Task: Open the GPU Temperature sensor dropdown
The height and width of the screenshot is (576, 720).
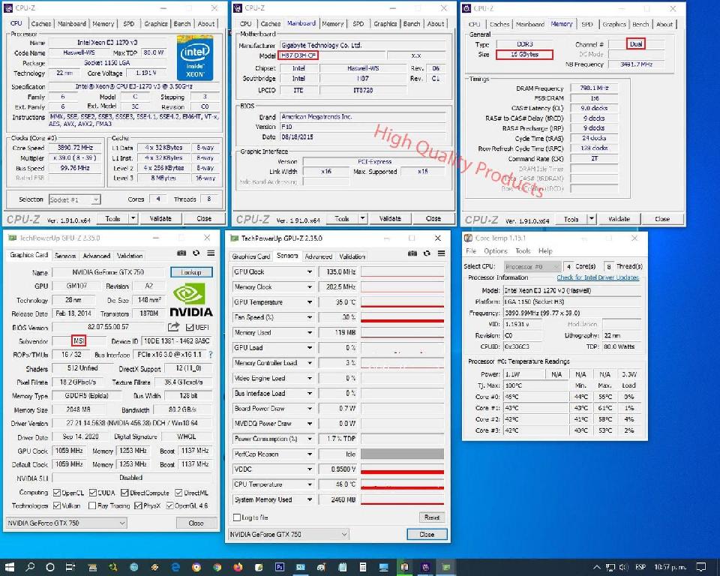Action: pos(310,301)
